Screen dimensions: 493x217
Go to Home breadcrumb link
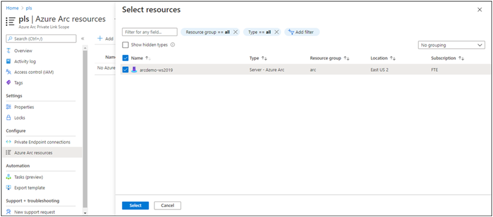point(12,8)
